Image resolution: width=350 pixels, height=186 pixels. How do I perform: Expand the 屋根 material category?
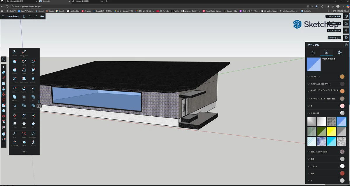pos(326,173)
